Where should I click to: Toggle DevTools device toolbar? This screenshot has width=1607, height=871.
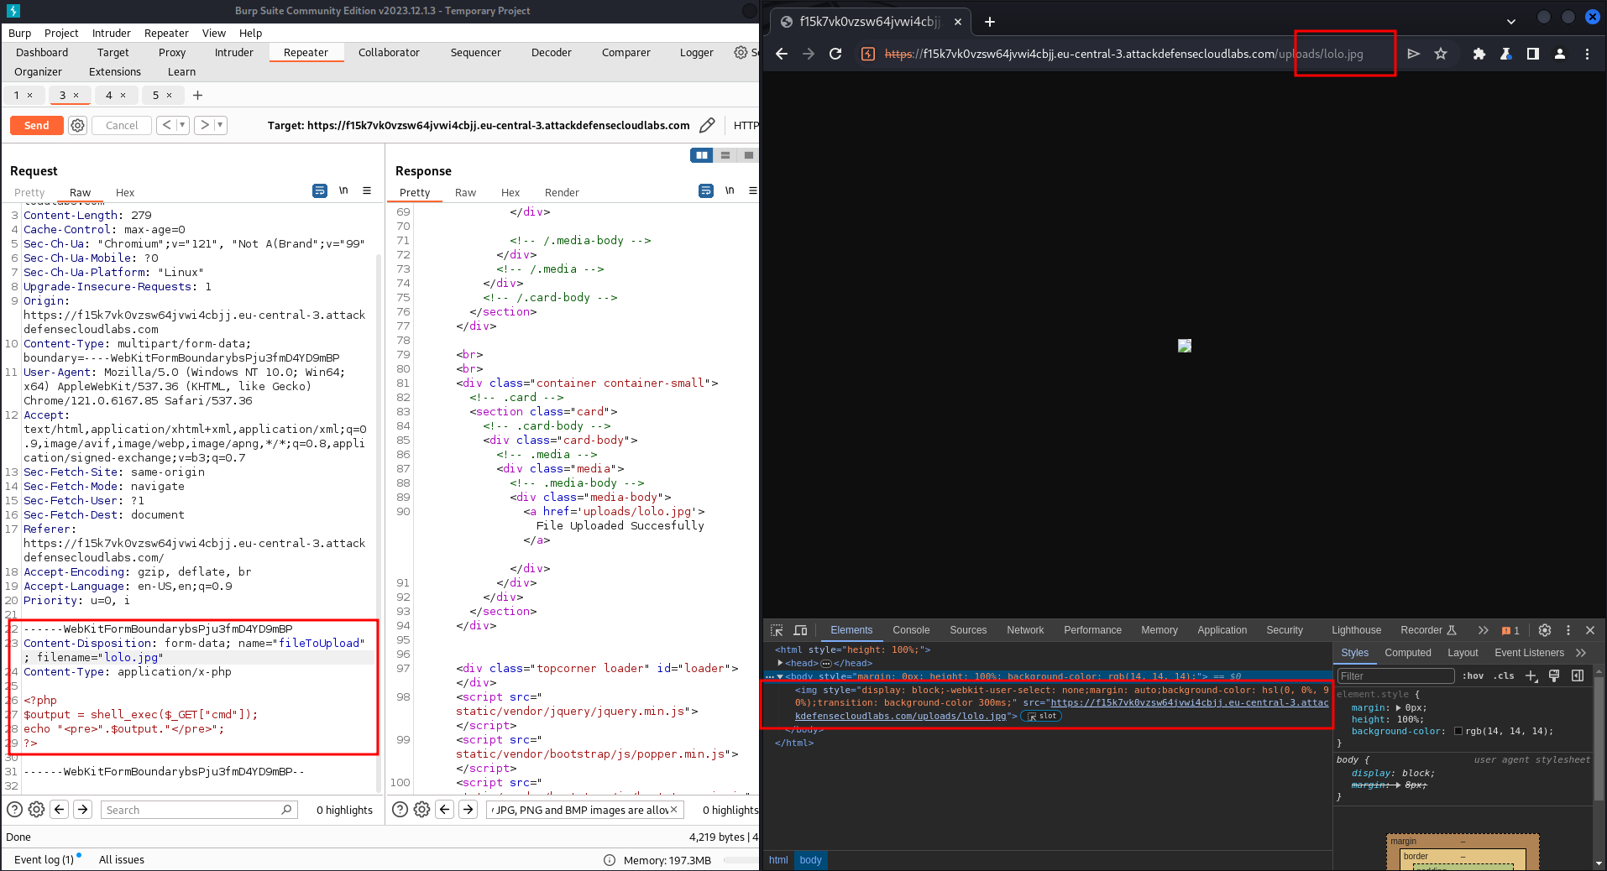tap(800, 630)
